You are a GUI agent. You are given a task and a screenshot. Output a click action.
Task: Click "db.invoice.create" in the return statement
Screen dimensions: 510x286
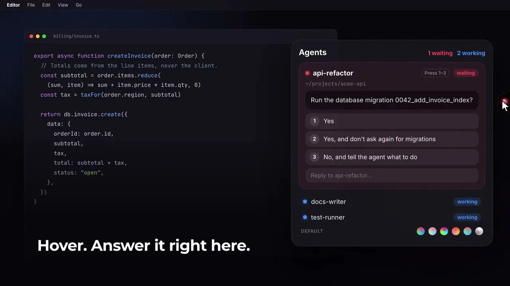tap(92, 114)
